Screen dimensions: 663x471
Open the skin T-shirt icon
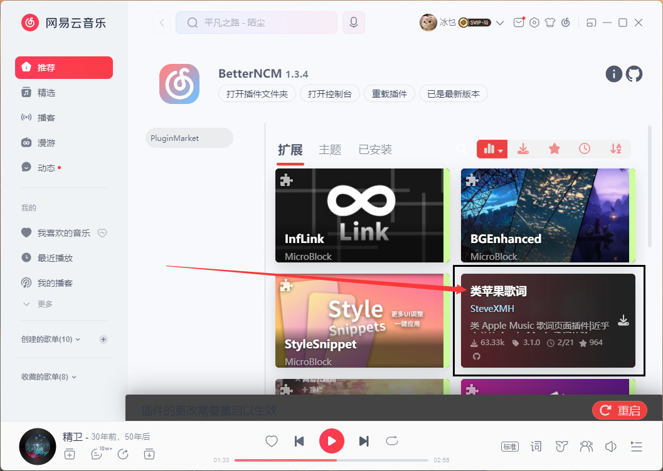tap(550, 23)
